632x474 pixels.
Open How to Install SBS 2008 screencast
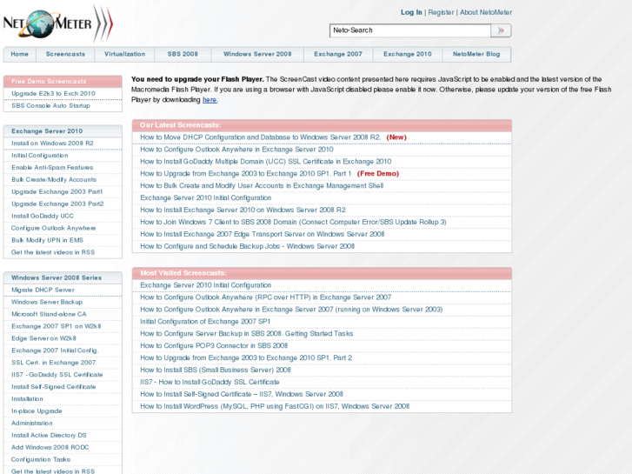pos(216,370)
